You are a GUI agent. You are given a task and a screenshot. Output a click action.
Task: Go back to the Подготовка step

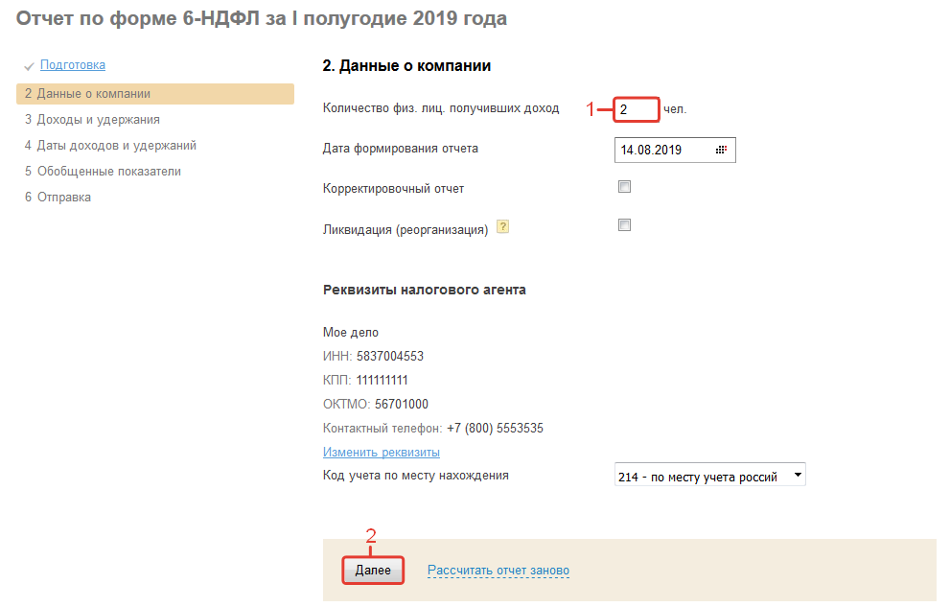(73, 65)
